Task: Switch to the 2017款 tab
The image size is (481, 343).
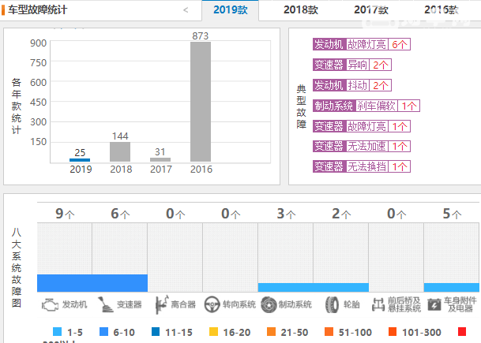Action: click(x=371, y=10)
